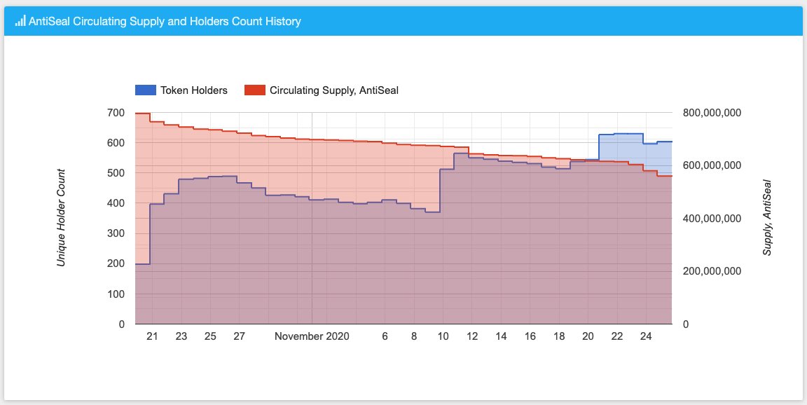Click the 200 tick on the holder axis
807x405 pixels.
tap(116, 263)
